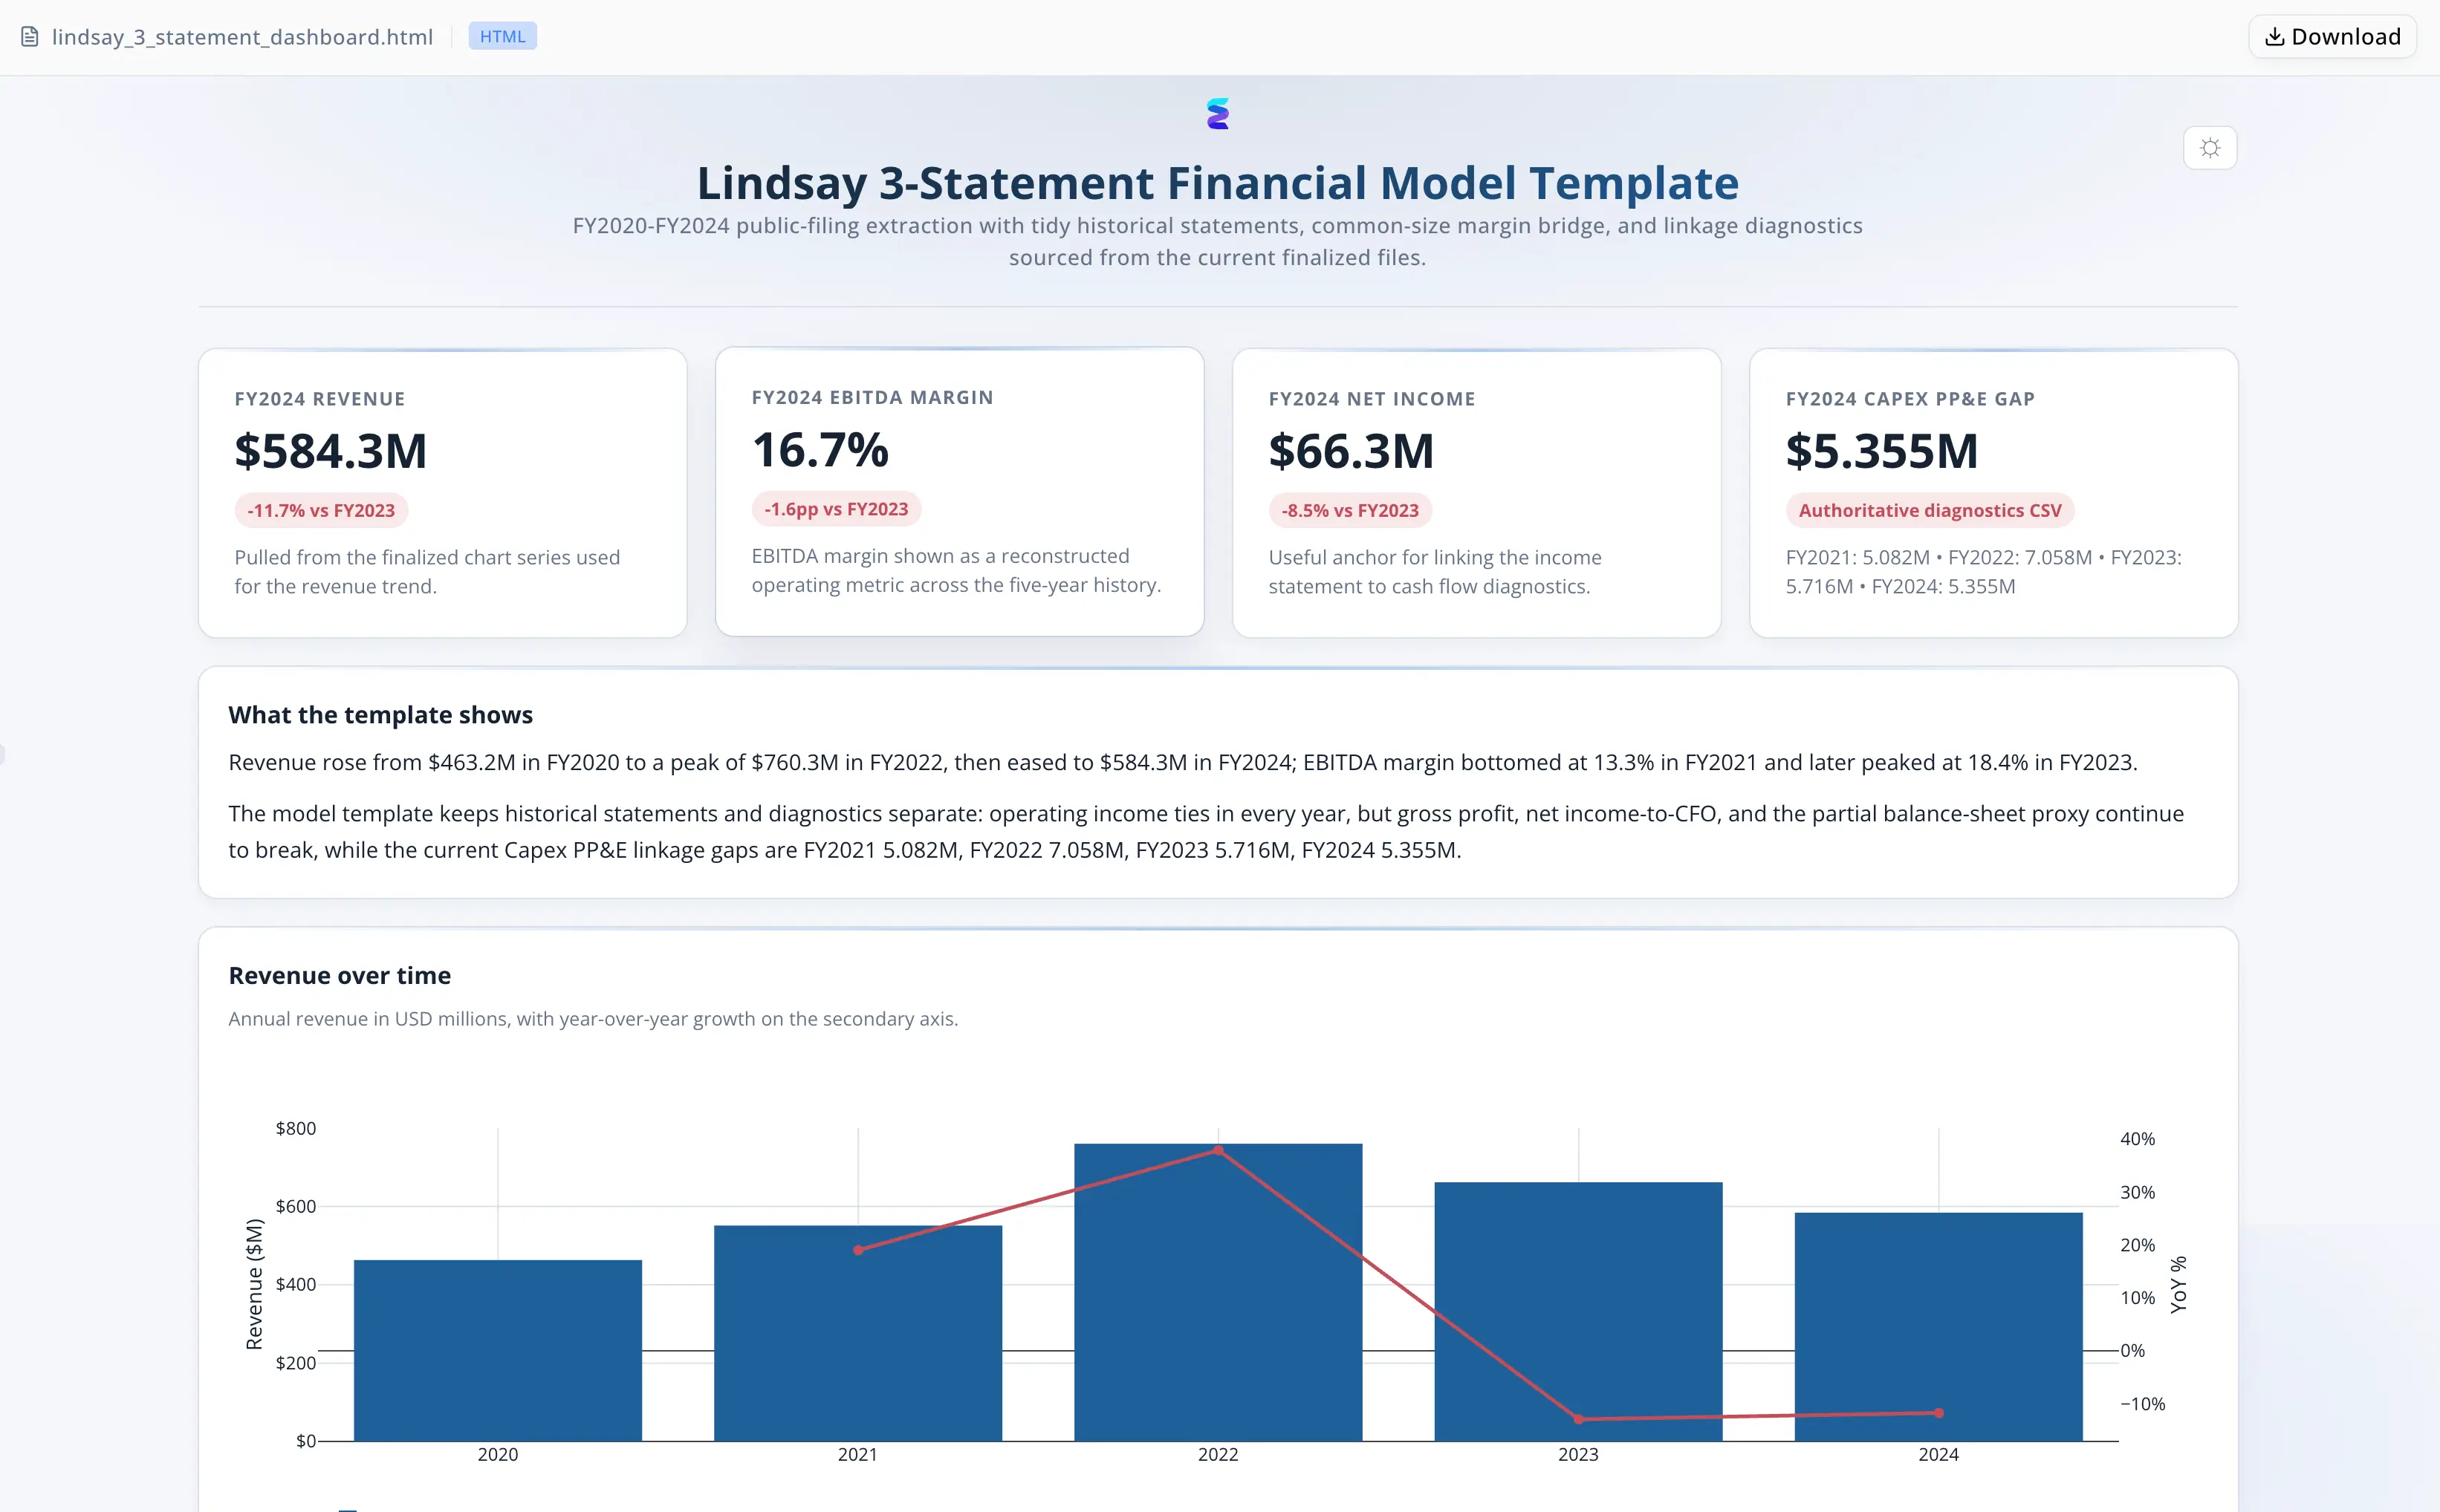Viewport: 2440px width, 1512px height.
Task: Click the 2024 YoY growth line marker
Action: click(1938, 1413)
